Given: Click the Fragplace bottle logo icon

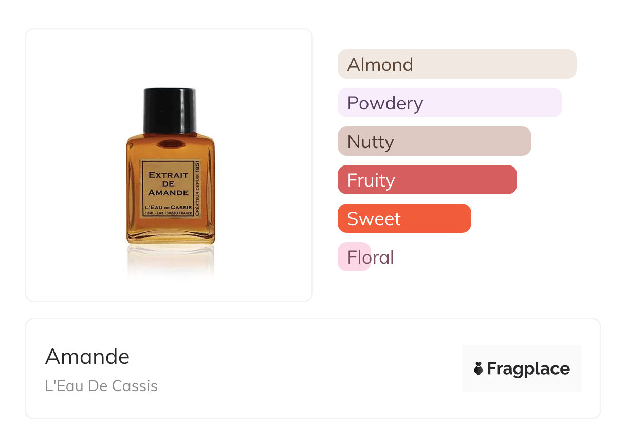Looking at the screenshot, I should coord(478,368).
